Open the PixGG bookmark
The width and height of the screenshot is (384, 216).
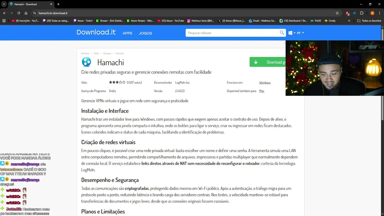[316, 21]
